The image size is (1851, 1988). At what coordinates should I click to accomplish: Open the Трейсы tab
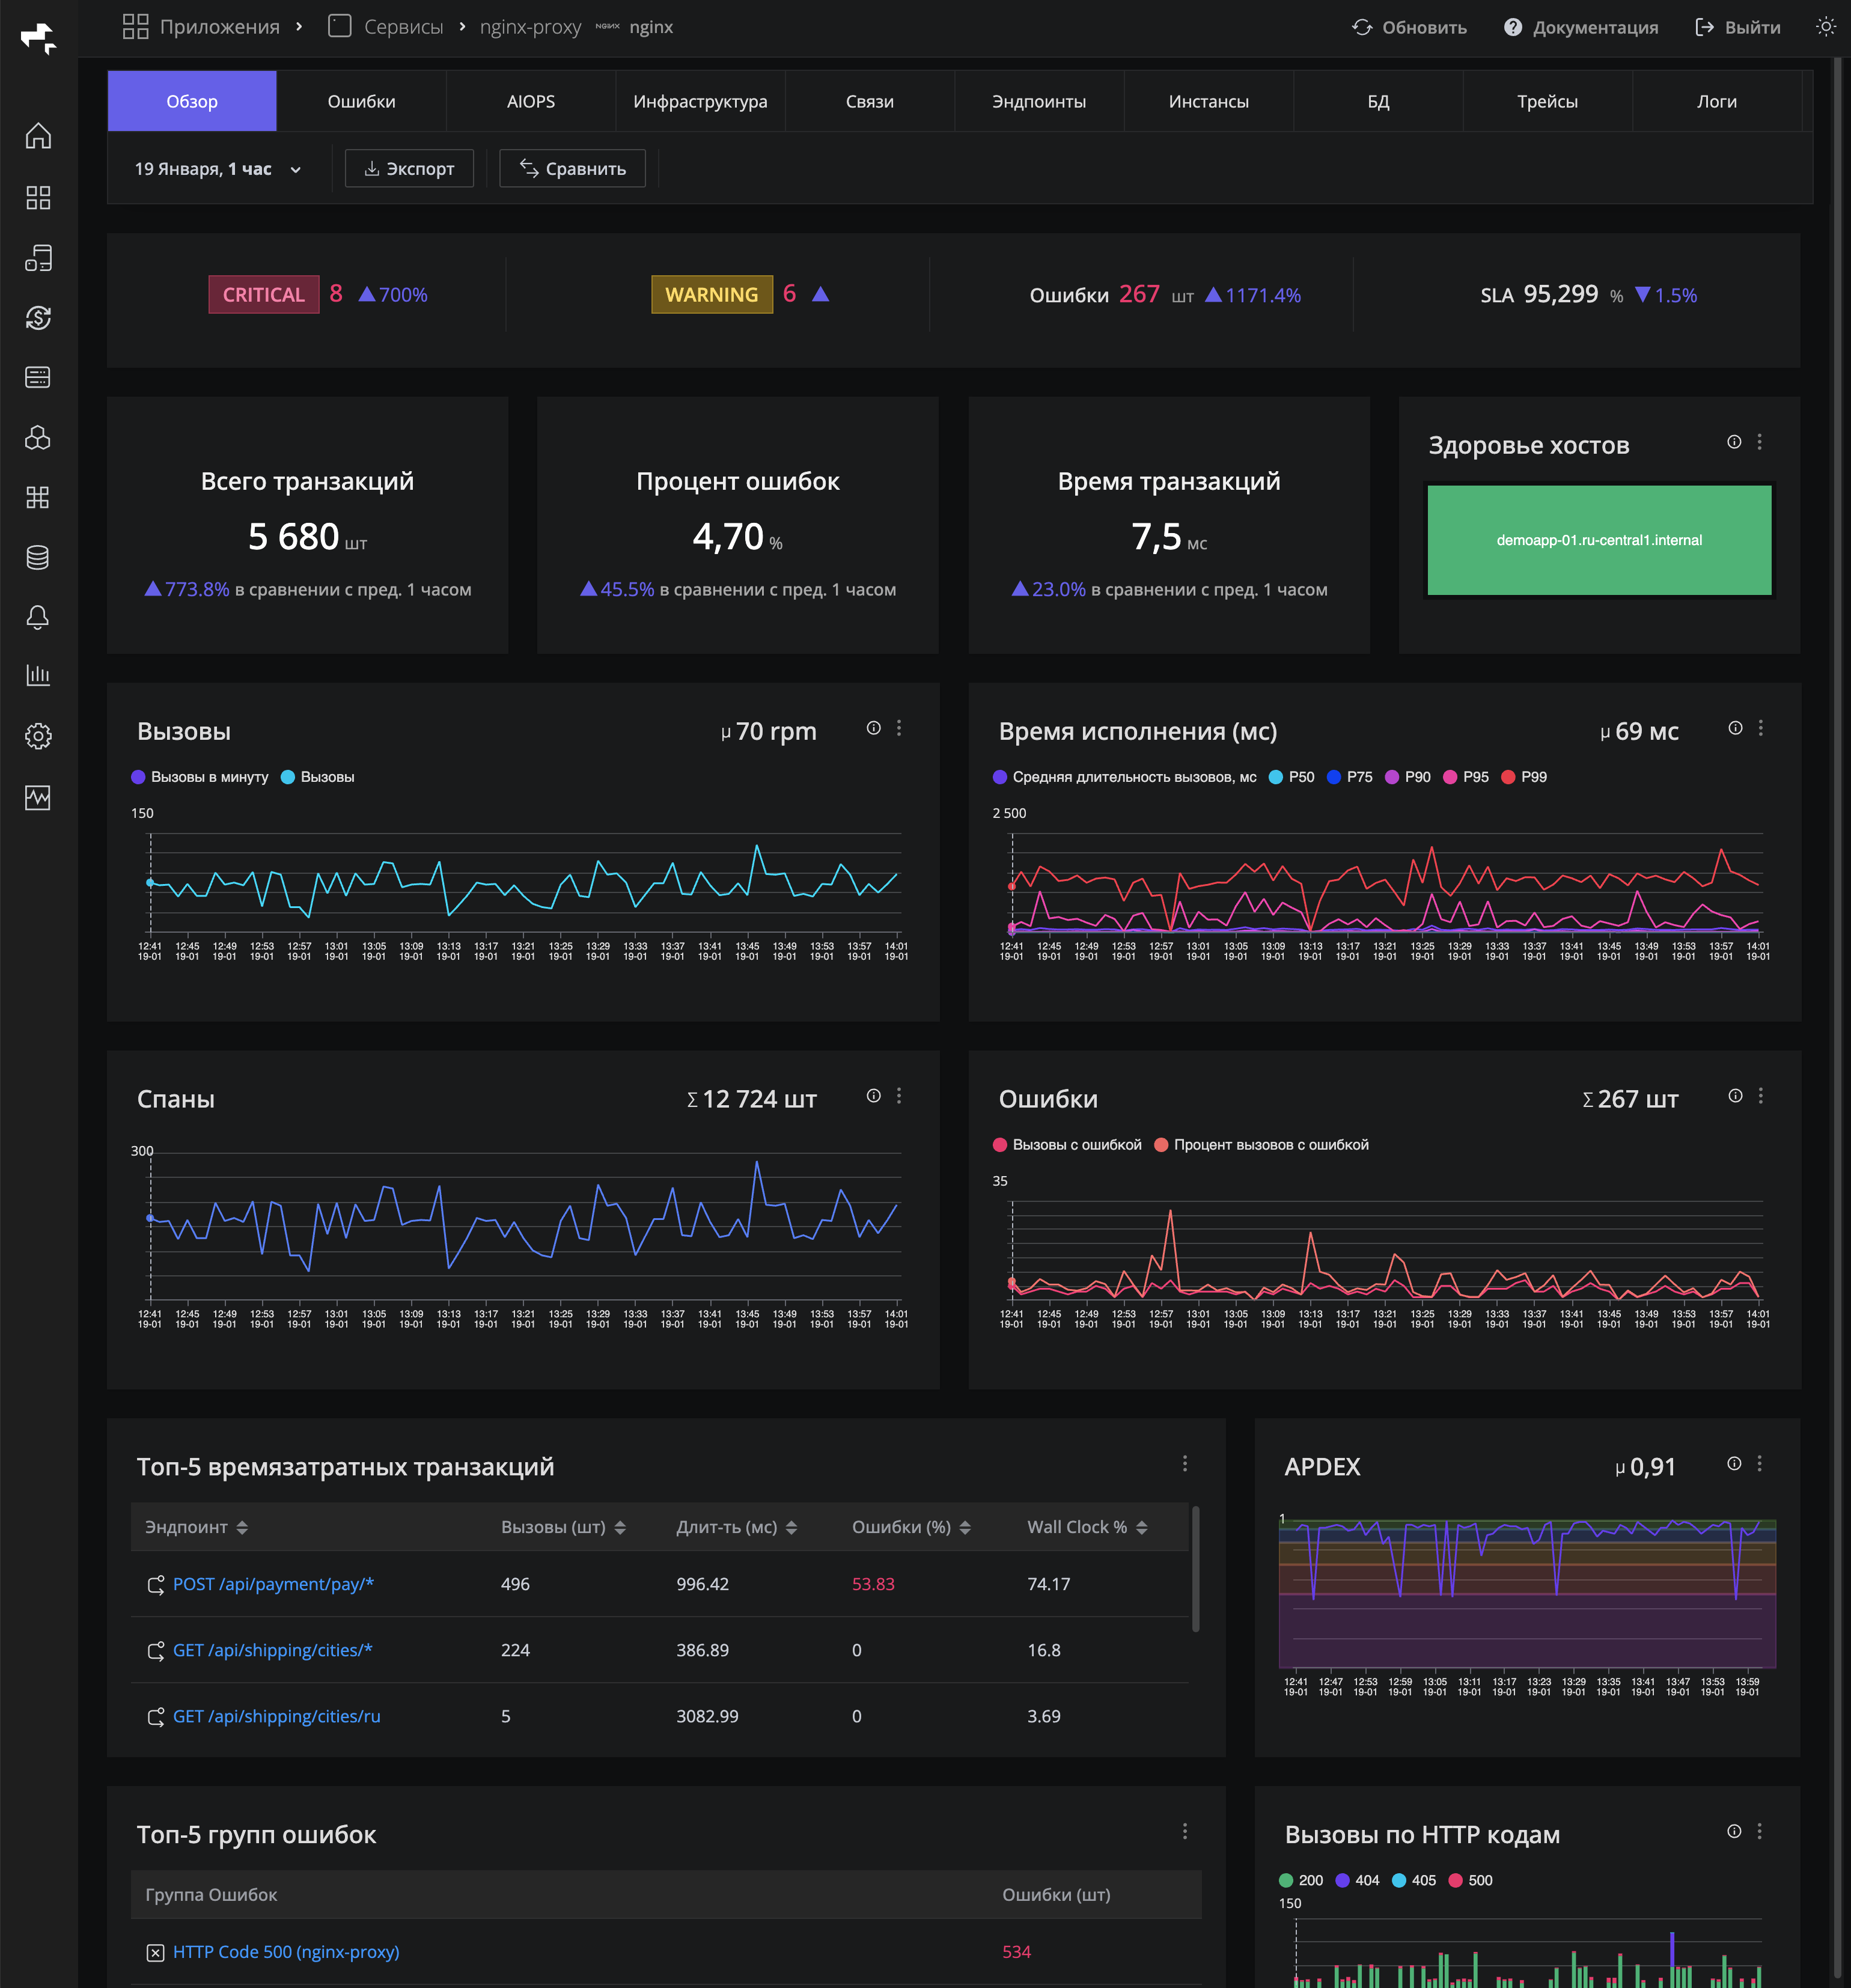point(1549,101)
